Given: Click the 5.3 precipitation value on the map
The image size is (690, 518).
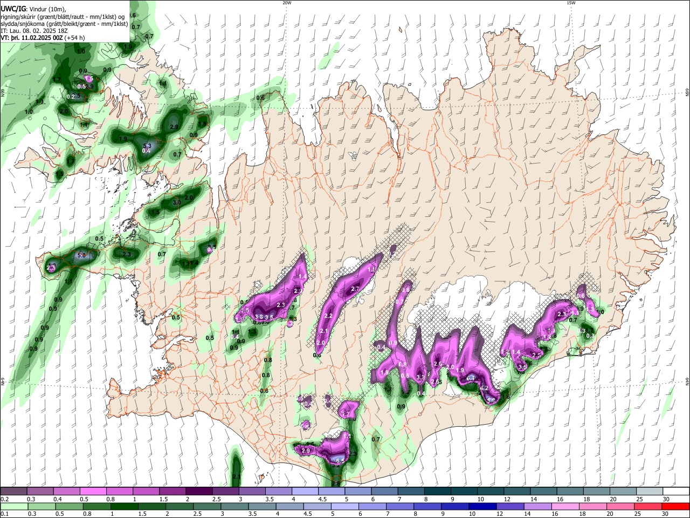Looking at the screenshot, I should [147, 146].
